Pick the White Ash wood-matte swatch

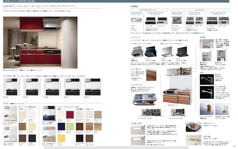coord(89,115)
